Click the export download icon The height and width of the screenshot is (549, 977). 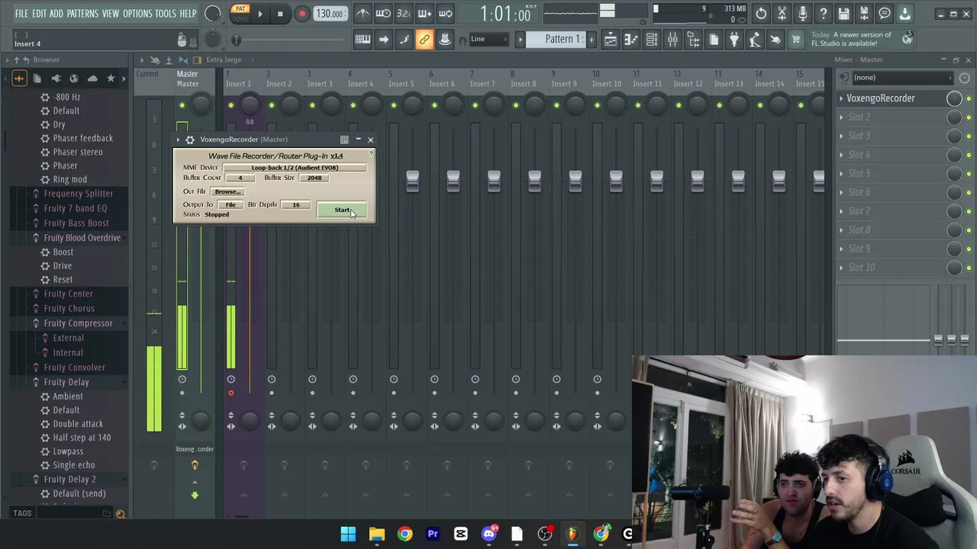coord(904,14)
